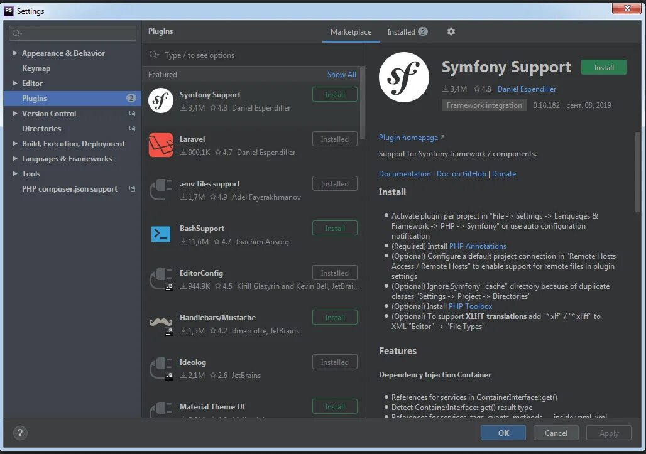This screenshot has width=646, height=454.
Task: Click the Ideolog plugin icon
Action: point(161,368)
